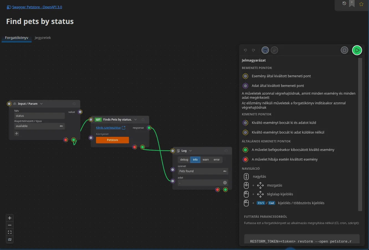Screen dimensions: 369x250
Task: Click the Jelmagyarázat heading text
Action: tap(254, 60)
